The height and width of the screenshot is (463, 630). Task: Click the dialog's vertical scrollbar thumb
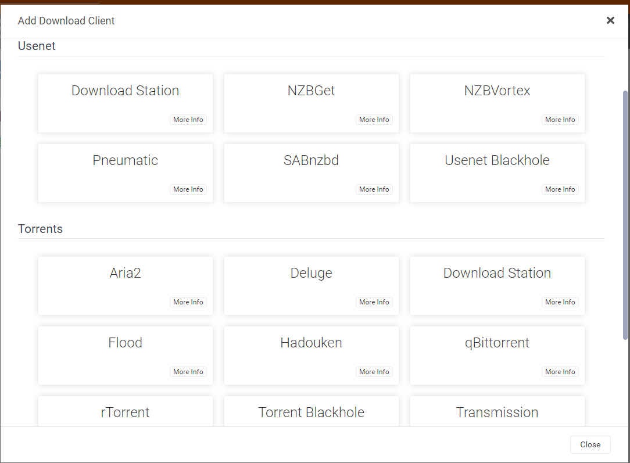pyautogui.click(x=625, y=216)
